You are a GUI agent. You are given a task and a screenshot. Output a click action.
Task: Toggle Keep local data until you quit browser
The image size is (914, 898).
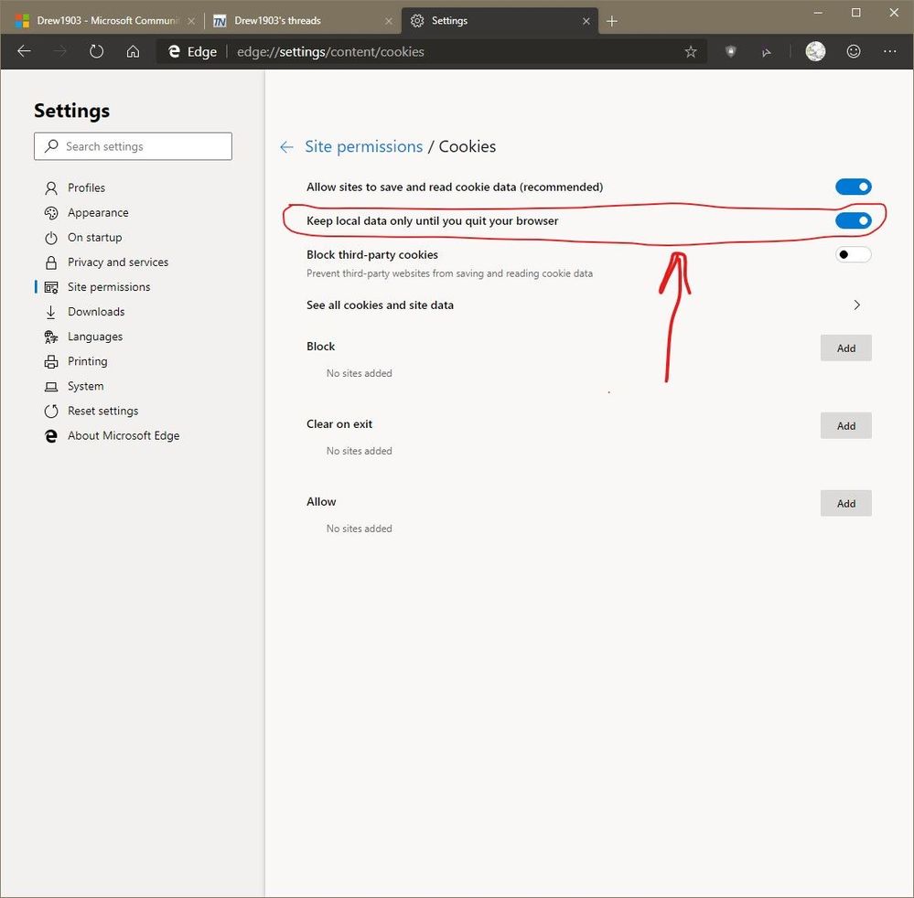point(853,220)
